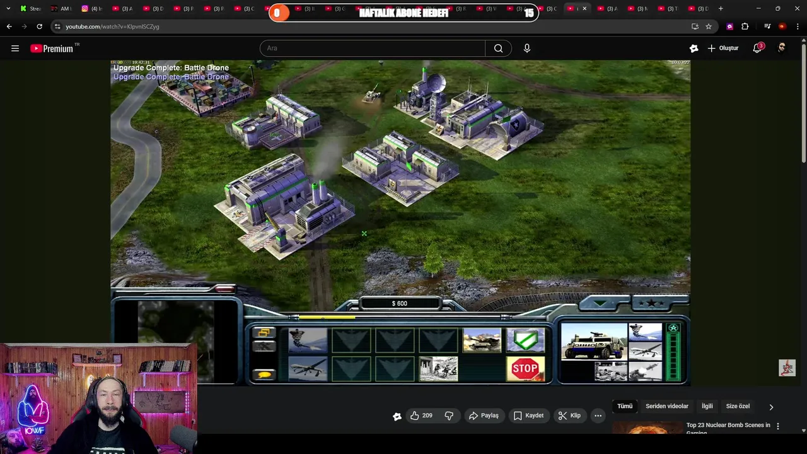Show next chips with the right arrow
This screenshot has height=454, width=807.
point(771,407)
